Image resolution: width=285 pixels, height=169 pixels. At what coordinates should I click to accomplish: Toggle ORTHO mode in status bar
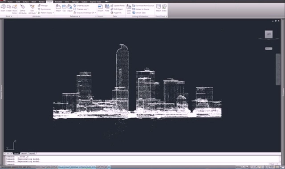click(54, 167)
